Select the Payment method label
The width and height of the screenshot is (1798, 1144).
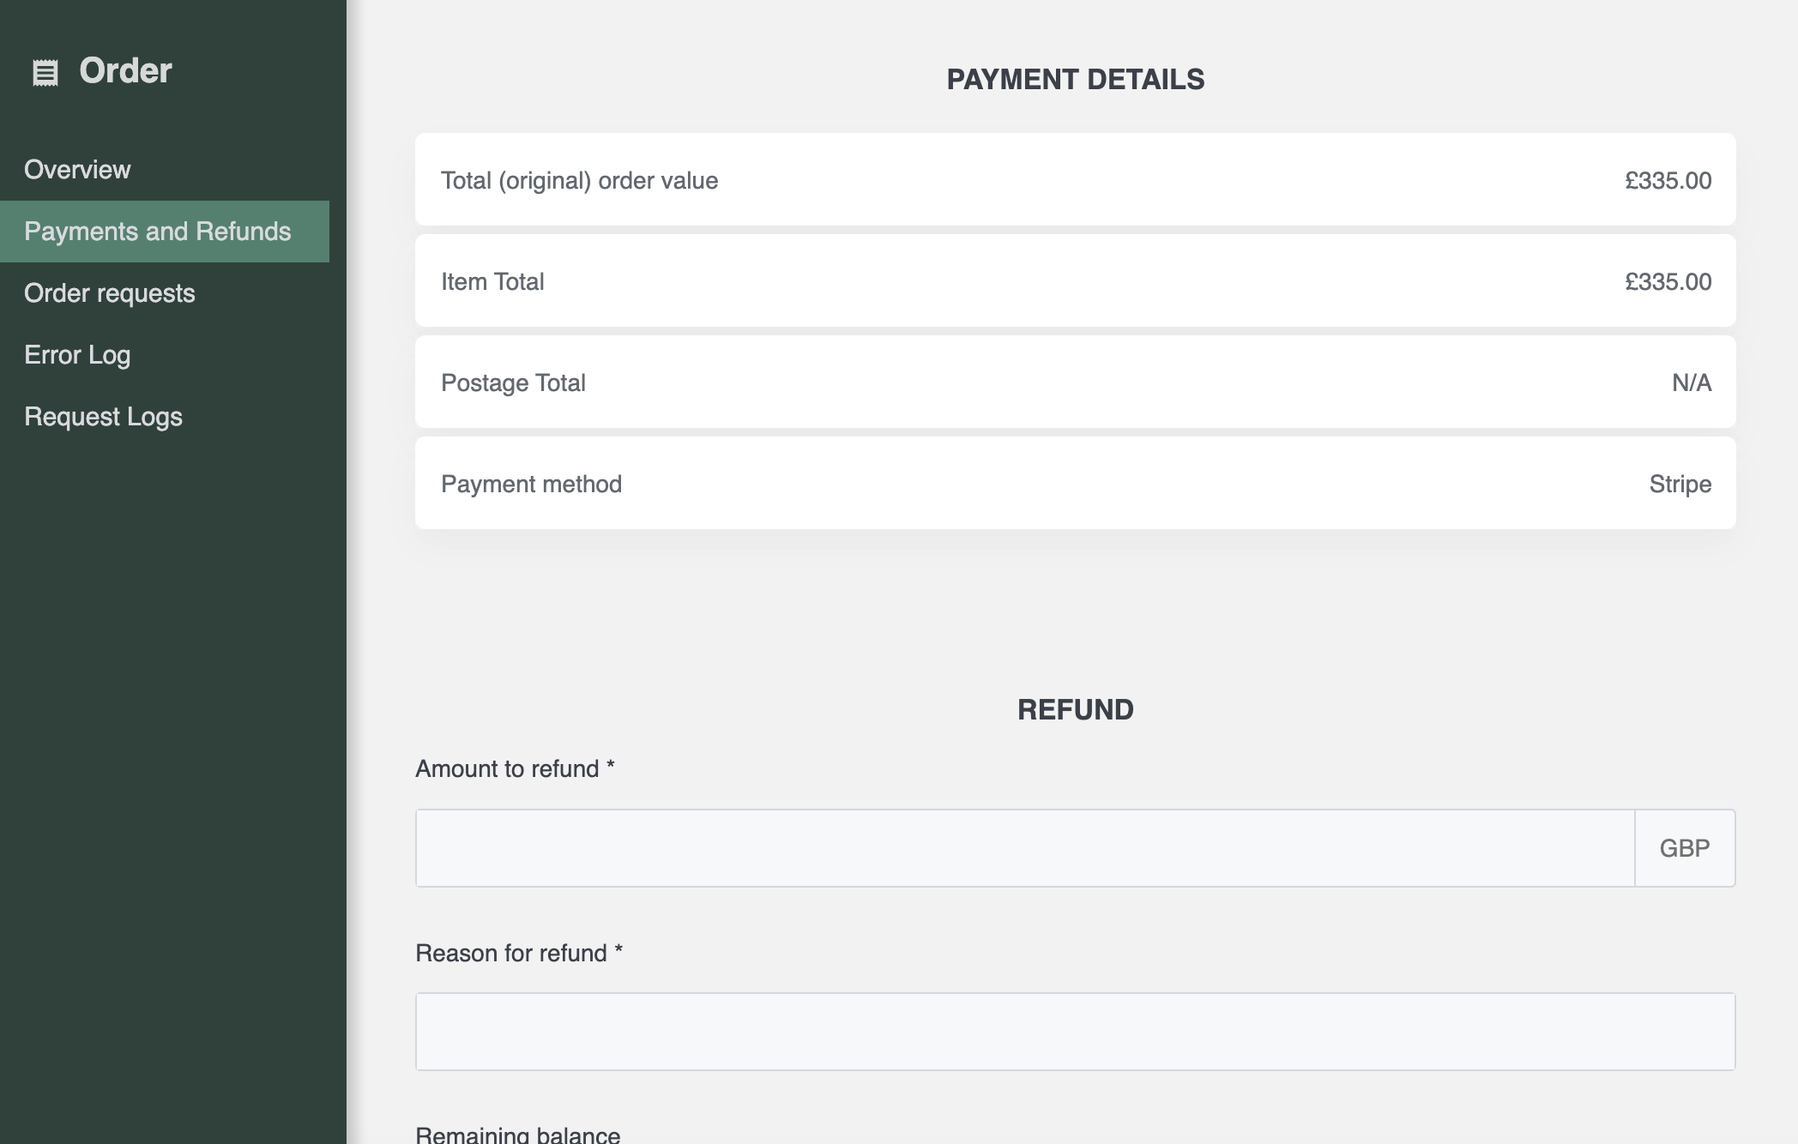click(531, 485)
